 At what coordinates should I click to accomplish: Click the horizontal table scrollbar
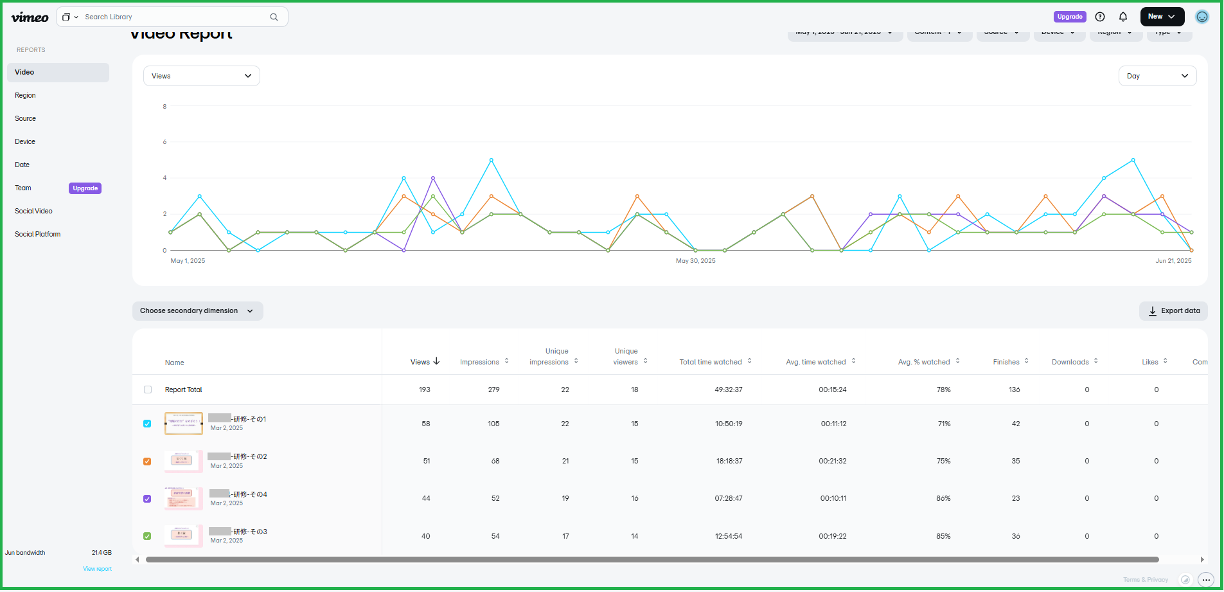pos(652,560)
